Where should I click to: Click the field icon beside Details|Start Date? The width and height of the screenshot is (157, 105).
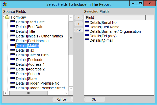tap(12, 22)
